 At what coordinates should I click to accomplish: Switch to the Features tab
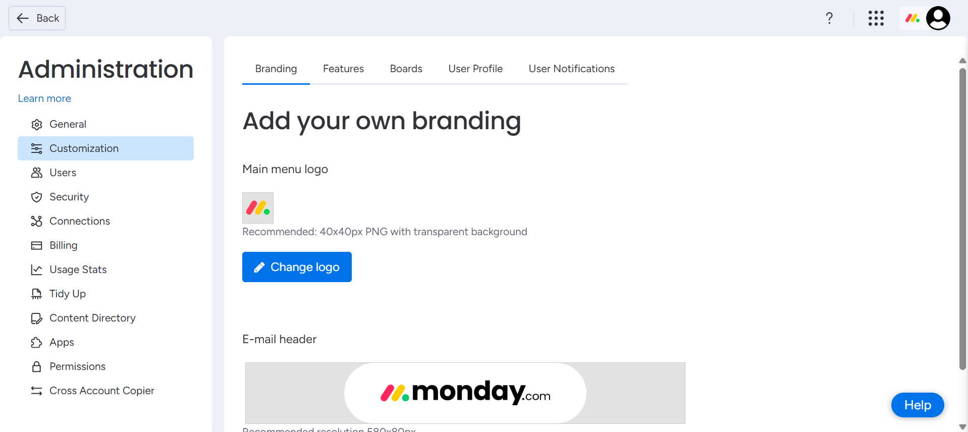[x=343, y=69]
